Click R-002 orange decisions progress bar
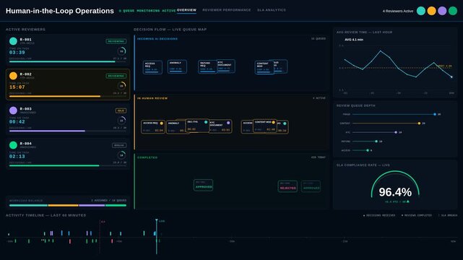The height and width of the screenshot is (260, 463). [68, 96]
